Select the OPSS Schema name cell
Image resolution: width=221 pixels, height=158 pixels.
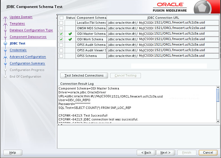pyautogui.click(x=91, y=56)
